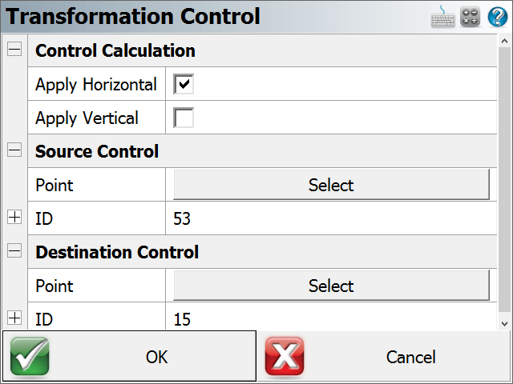513x384 pixels.
Task: Click the blue help question mark icon
Action: (x=498, y=17)
